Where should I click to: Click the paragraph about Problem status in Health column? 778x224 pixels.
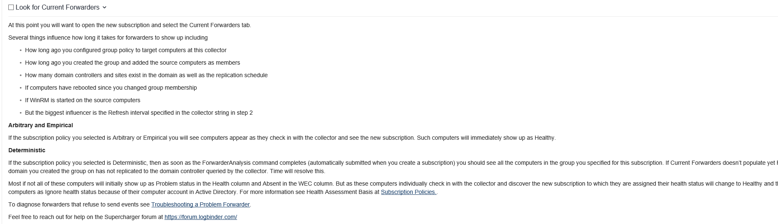click(x=393, y=188)
